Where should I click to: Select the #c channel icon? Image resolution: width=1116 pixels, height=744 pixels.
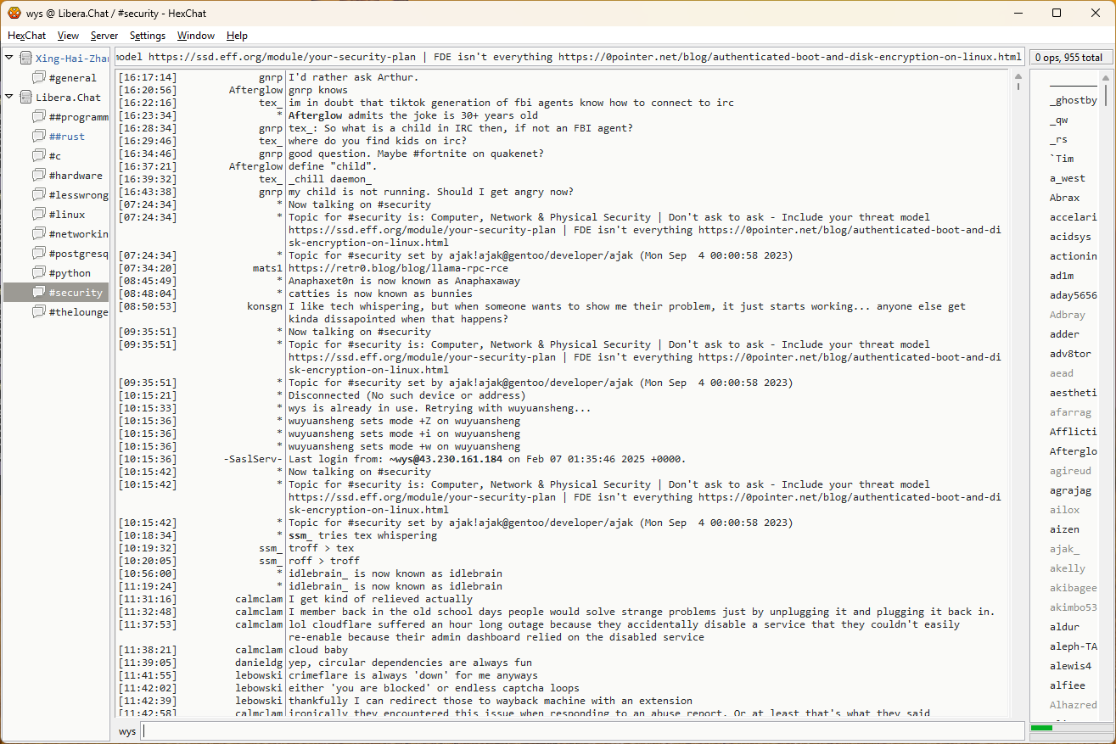point(38,156)
